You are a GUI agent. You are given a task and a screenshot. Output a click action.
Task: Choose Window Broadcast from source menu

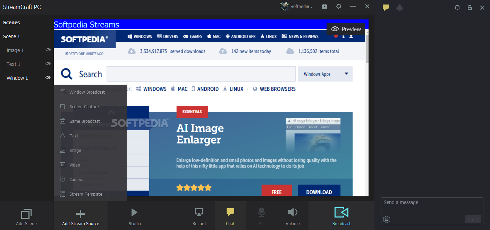[90, 92]
